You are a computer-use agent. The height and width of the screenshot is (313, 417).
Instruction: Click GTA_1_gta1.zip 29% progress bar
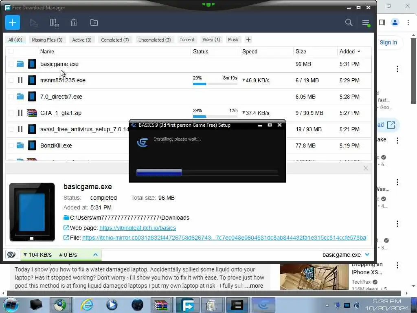(215, 116)
